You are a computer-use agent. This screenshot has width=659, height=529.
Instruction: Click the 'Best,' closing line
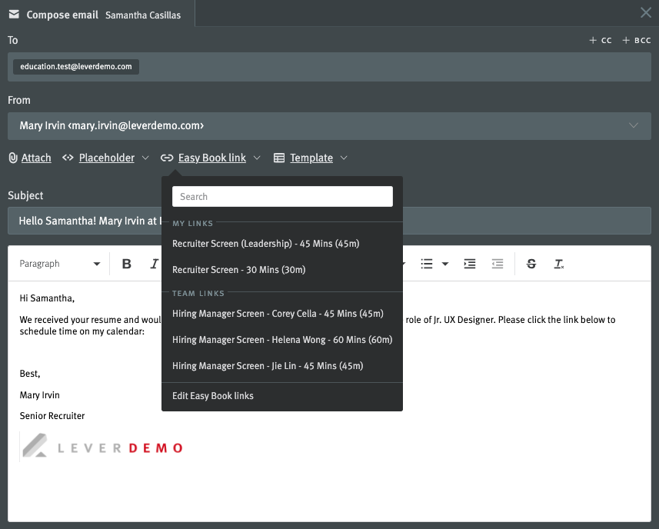pyautogui.click(x=30, y=374)
